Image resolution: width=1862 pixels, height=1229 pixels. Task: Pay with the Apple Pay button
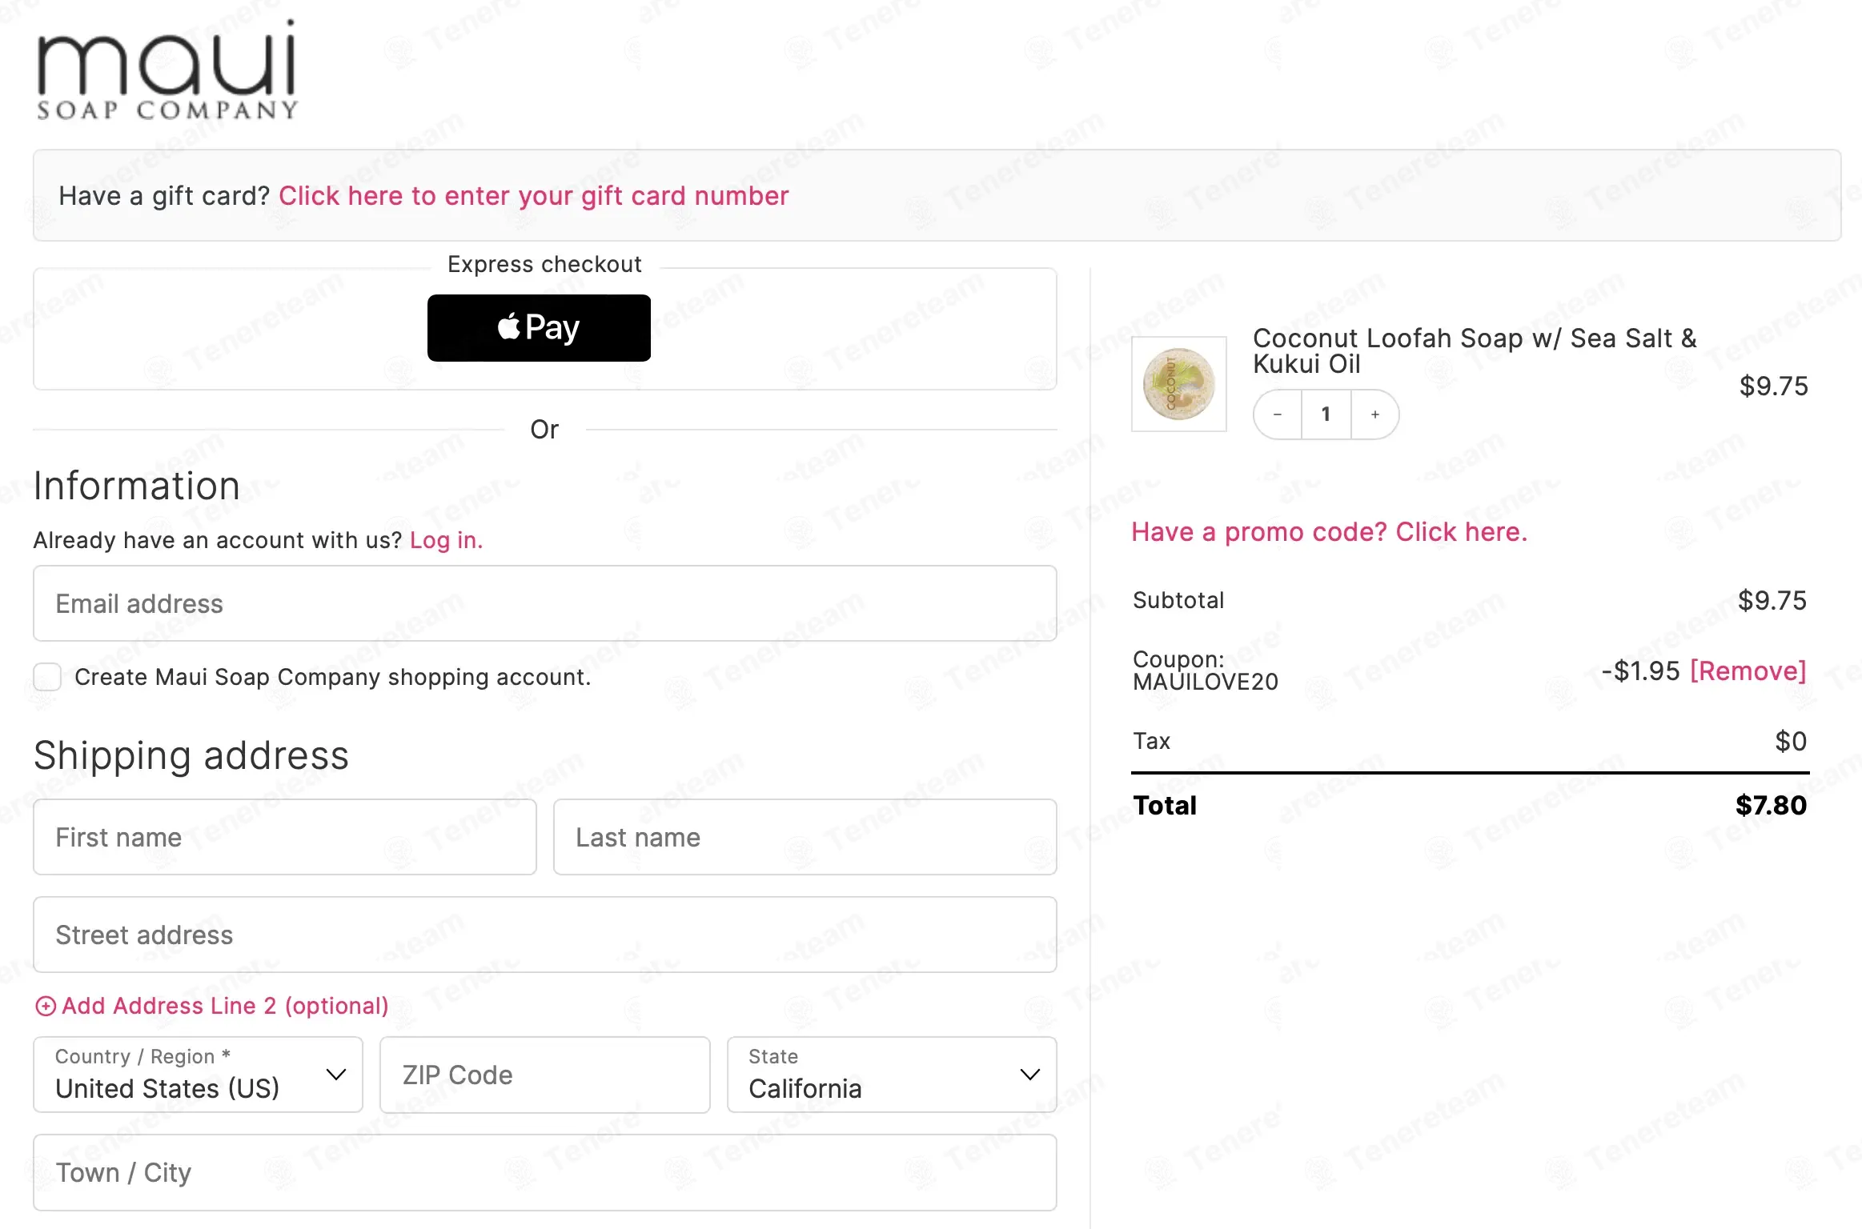point(539,328)
